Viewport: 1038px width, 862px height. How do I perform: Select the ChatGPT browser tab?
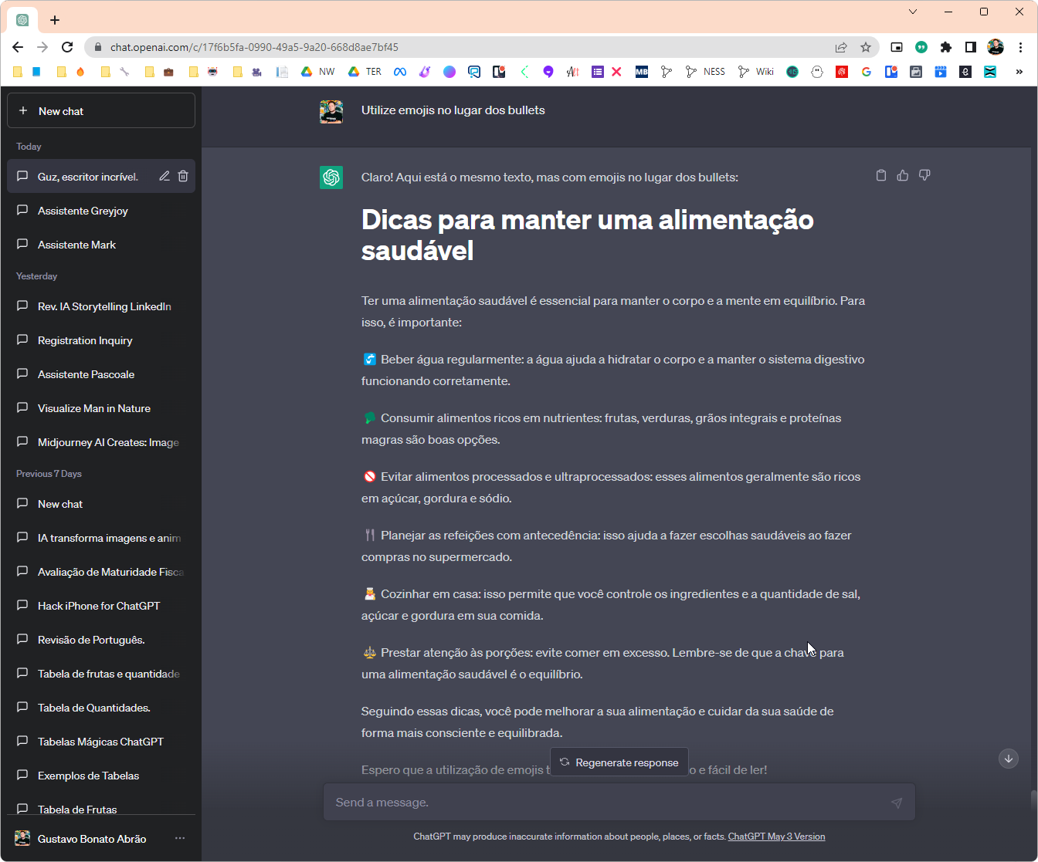coord(22,20)
